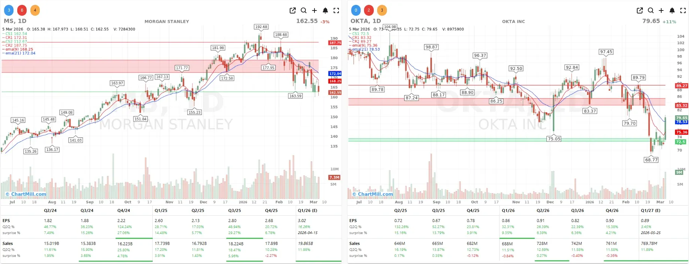Click the estimated sales 769.78M in the OKTA table
689x264 pixels.
pyautogui.click(x=649, y=243)
